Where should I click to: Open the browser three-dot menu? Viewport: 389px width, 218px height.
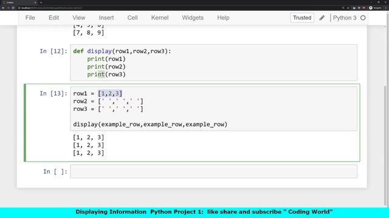(386, 8)
